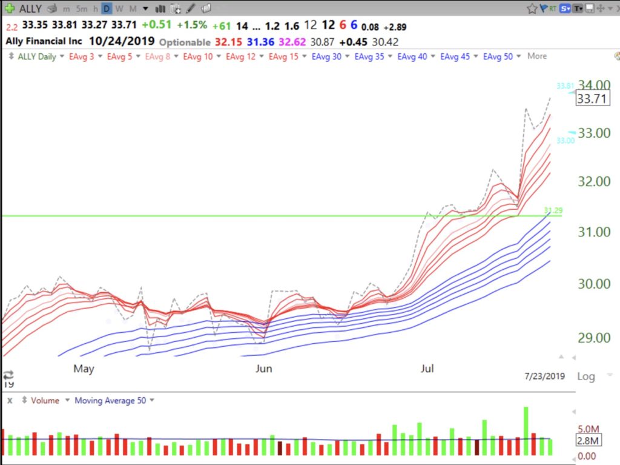The image size is (620, 465).
Task: Open the EAvg 8 indicator dropdown
Action: pyautogui.click(x=176, y=56)
